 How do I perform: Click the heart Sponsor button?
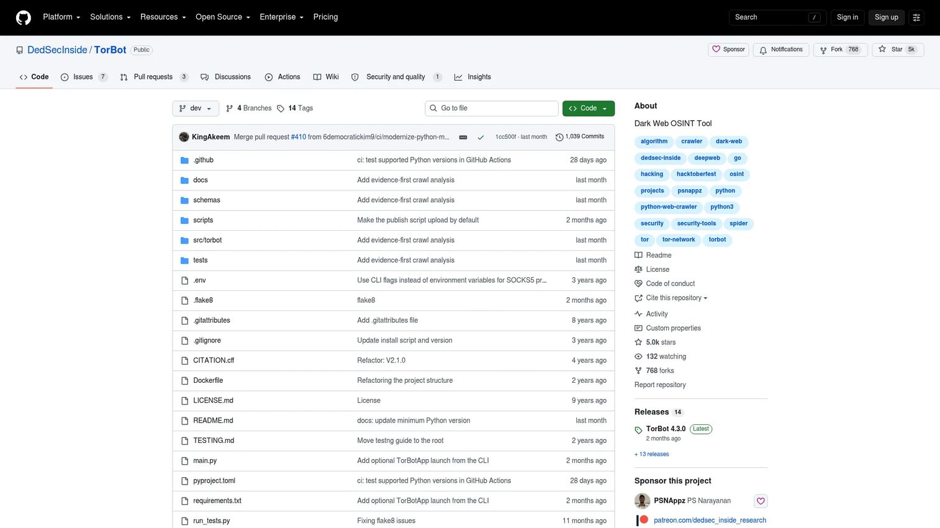[x=728, y=50]
